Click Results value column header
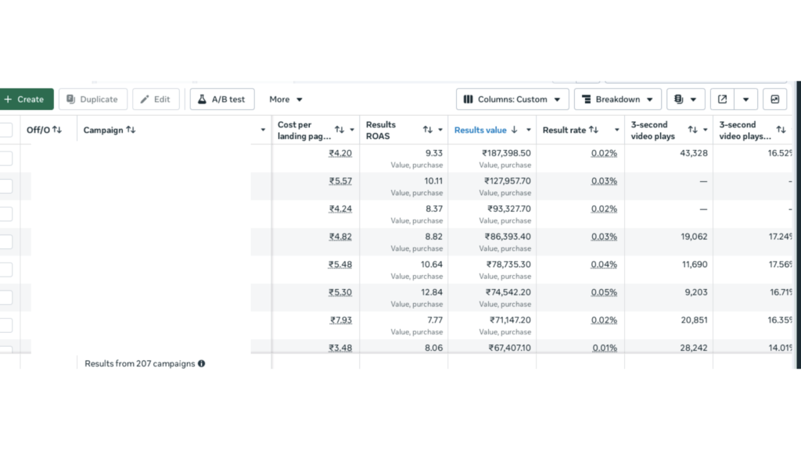This screenshot has height=450, width=801. pos(480,130)
